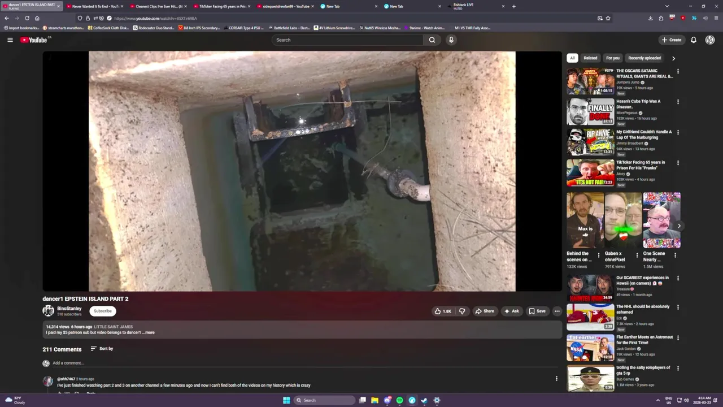The image size is (723, 407).
Task: Open the LITTLE SAINT JAMES tag
Action: tap(114, 327)
